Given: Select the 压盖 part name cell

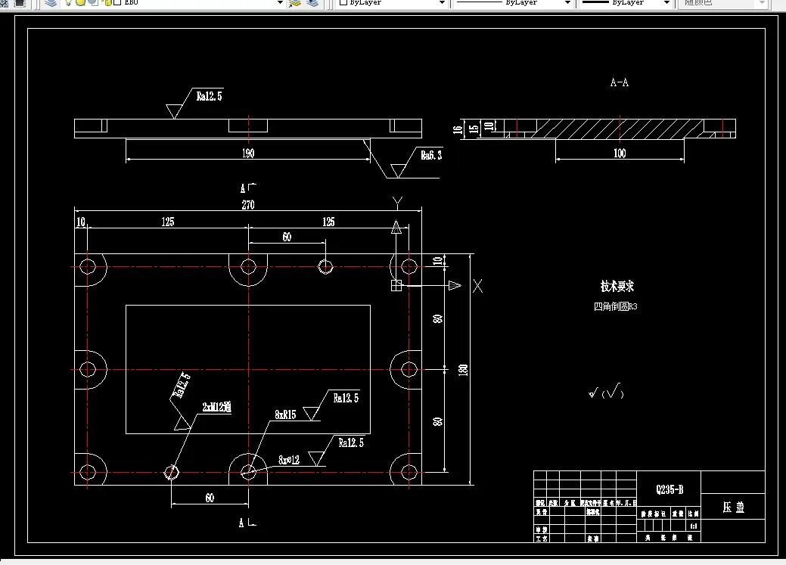Looking at the screenshot, I should click(x=733, y=508).
